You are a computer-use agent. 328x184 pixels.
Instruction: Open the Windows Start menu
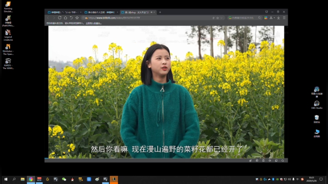[6, 179]
